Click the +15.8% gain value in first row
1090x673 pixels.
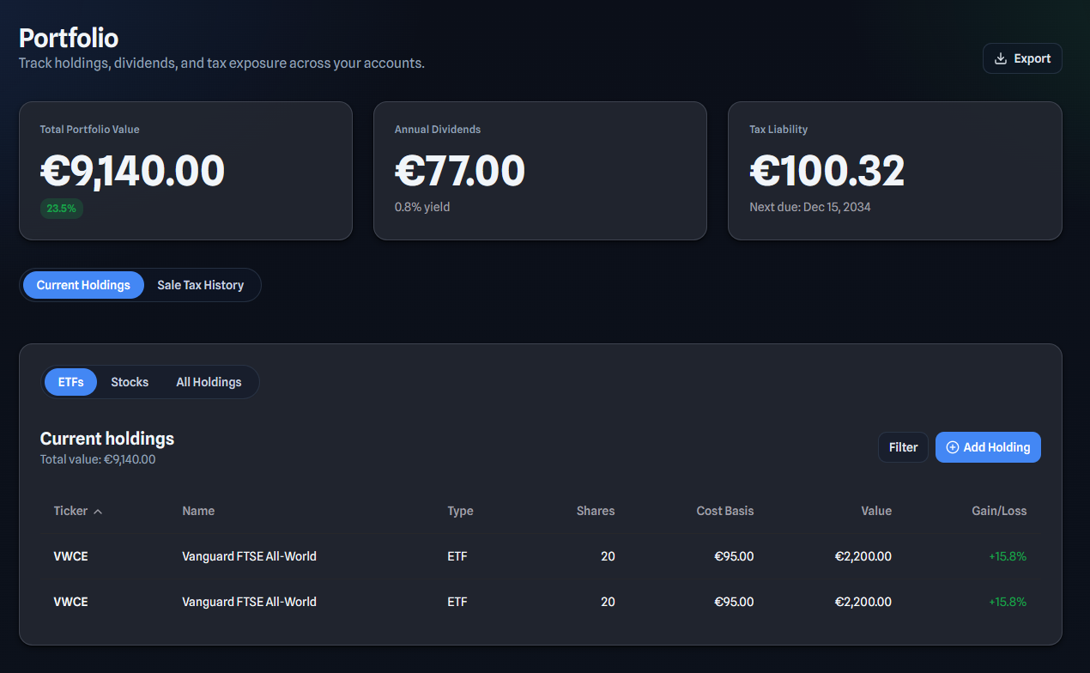[x=1007, y=556]
